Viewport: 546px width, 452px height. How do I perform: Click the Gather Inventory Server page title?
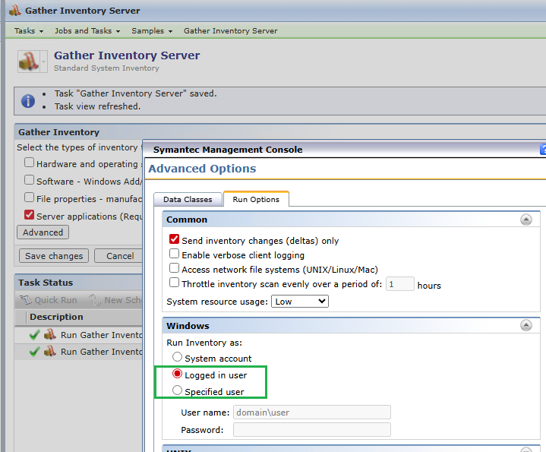click(x=127, y=55)
